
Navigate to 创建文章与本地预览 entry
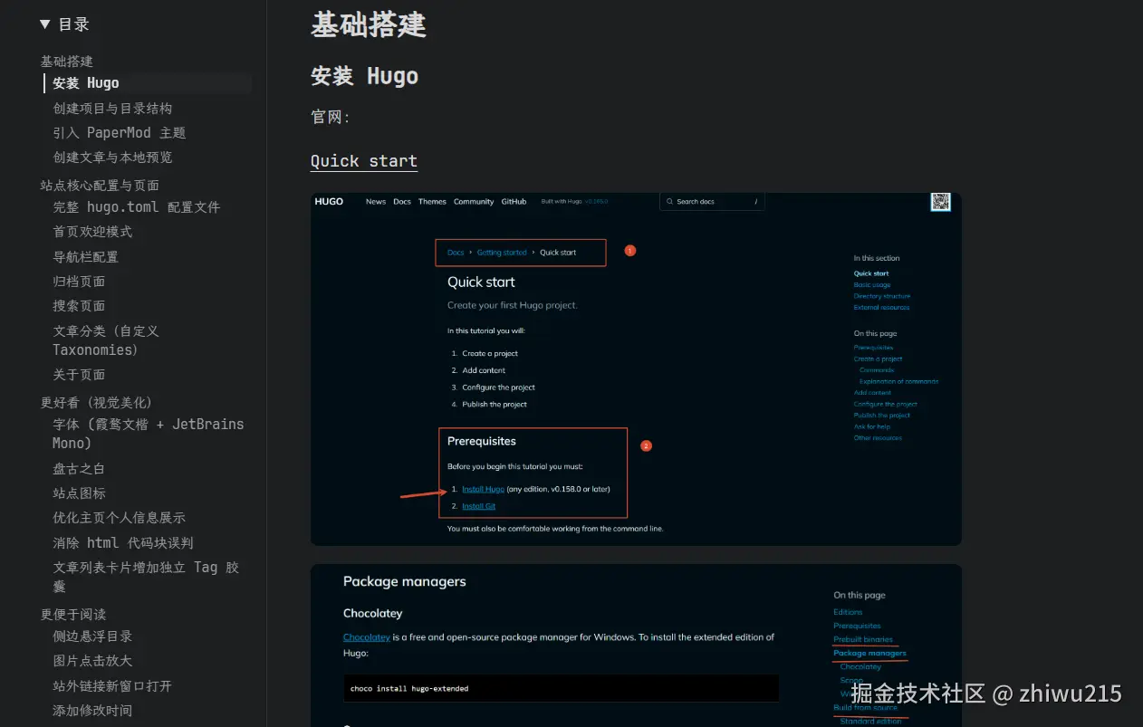tap(112, 158)
